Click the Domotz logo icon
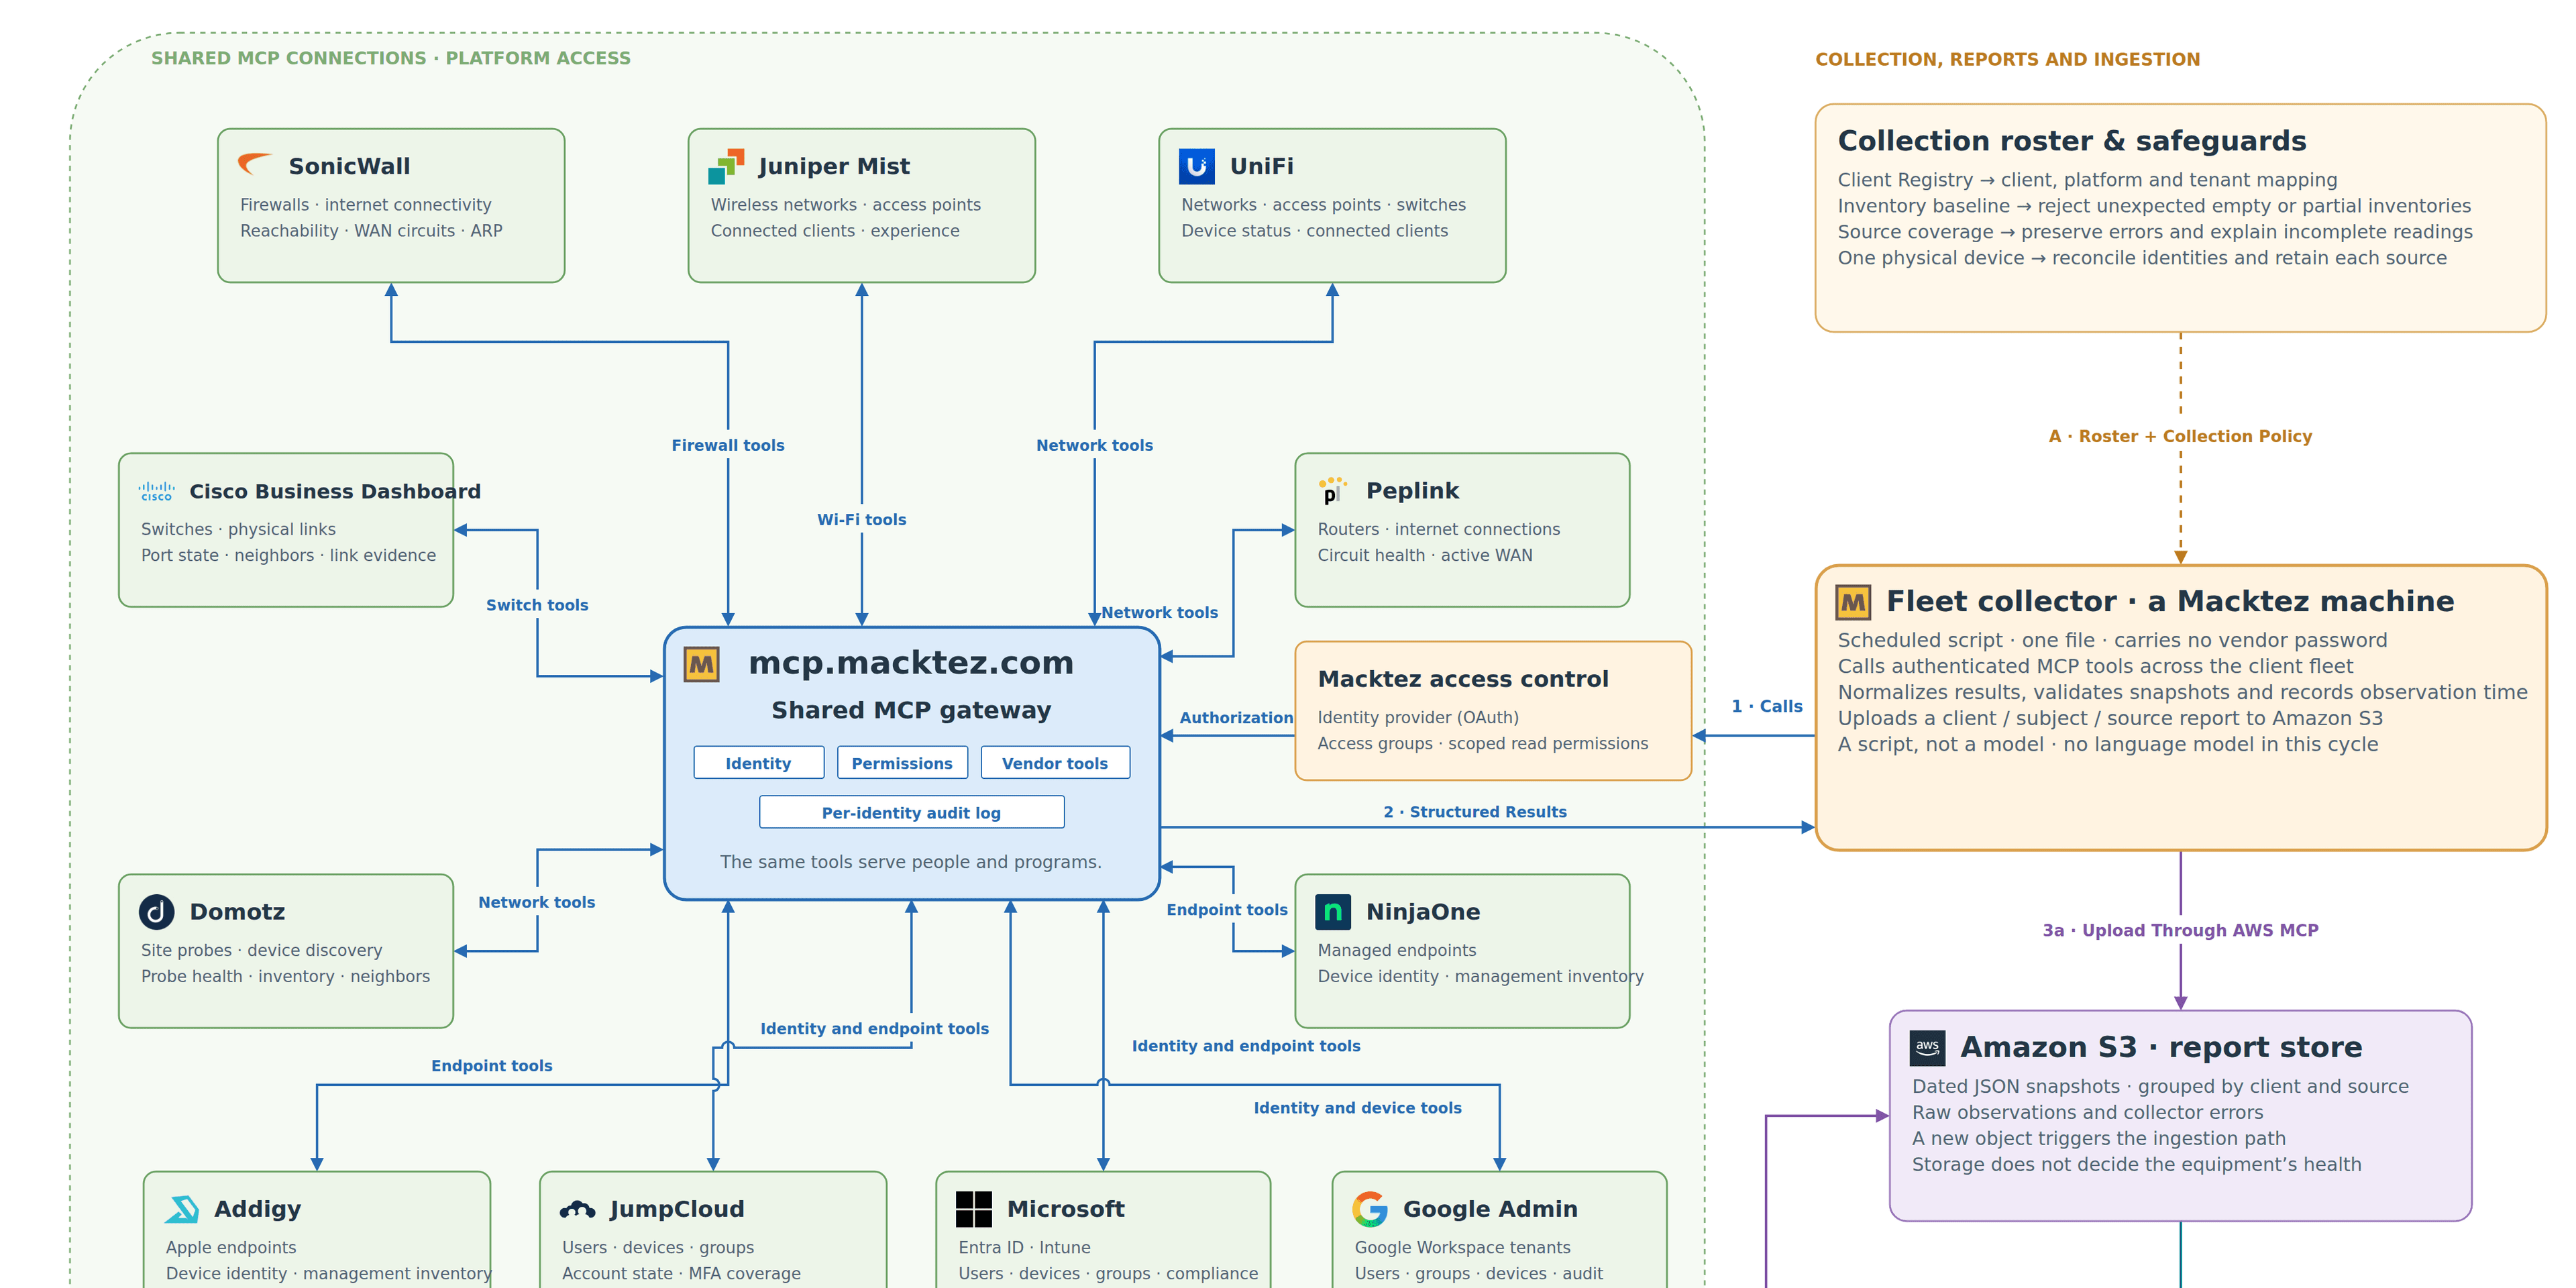The height and width of the screenshot is (1288, 2576). [x=156, y=911]
